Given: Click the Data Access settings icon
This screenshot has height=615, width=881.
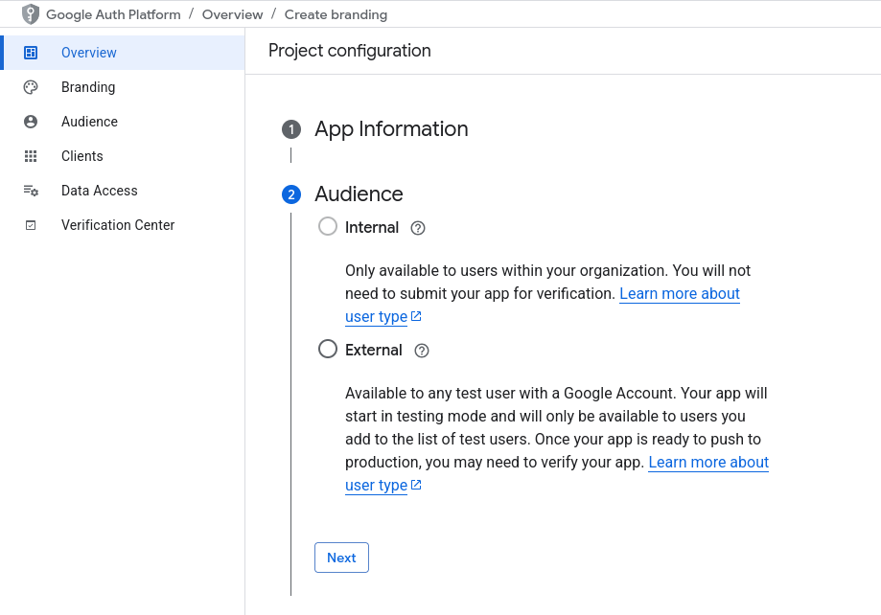Looking at the screenshot, I should point(31,191).
